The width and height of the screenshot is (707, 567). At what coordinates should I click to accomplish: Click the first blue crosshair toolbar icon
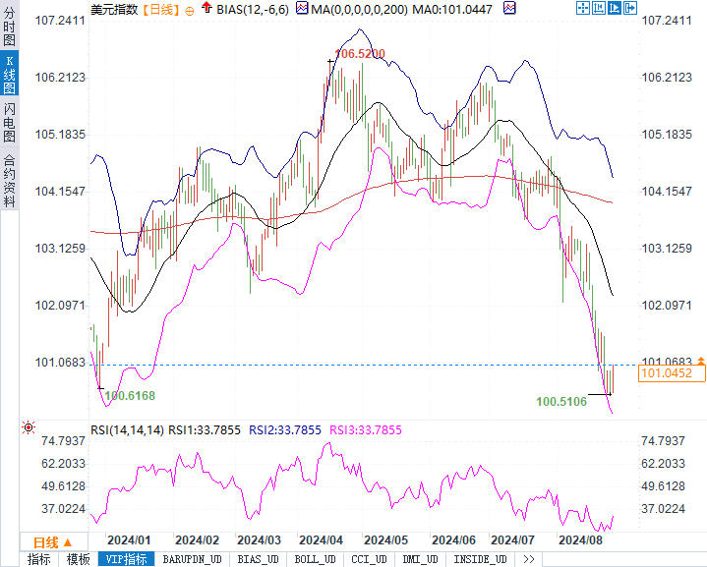pos(583,8)
